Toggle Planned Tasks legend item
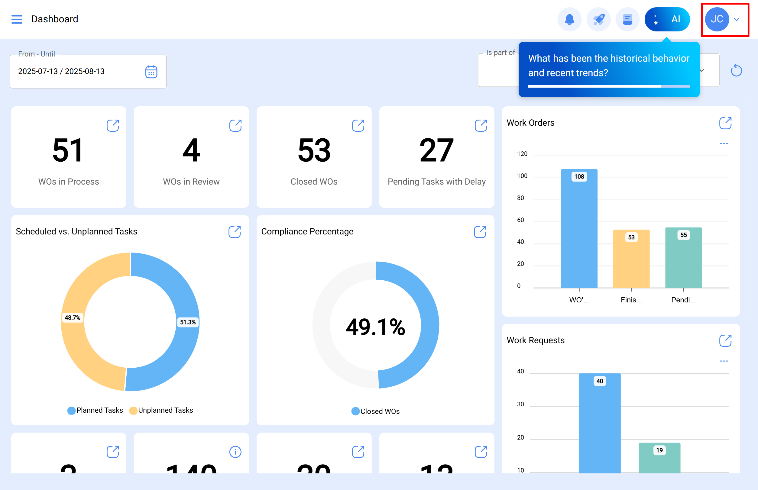The width and height of the screenshot is (758, 490). (95, 411)
